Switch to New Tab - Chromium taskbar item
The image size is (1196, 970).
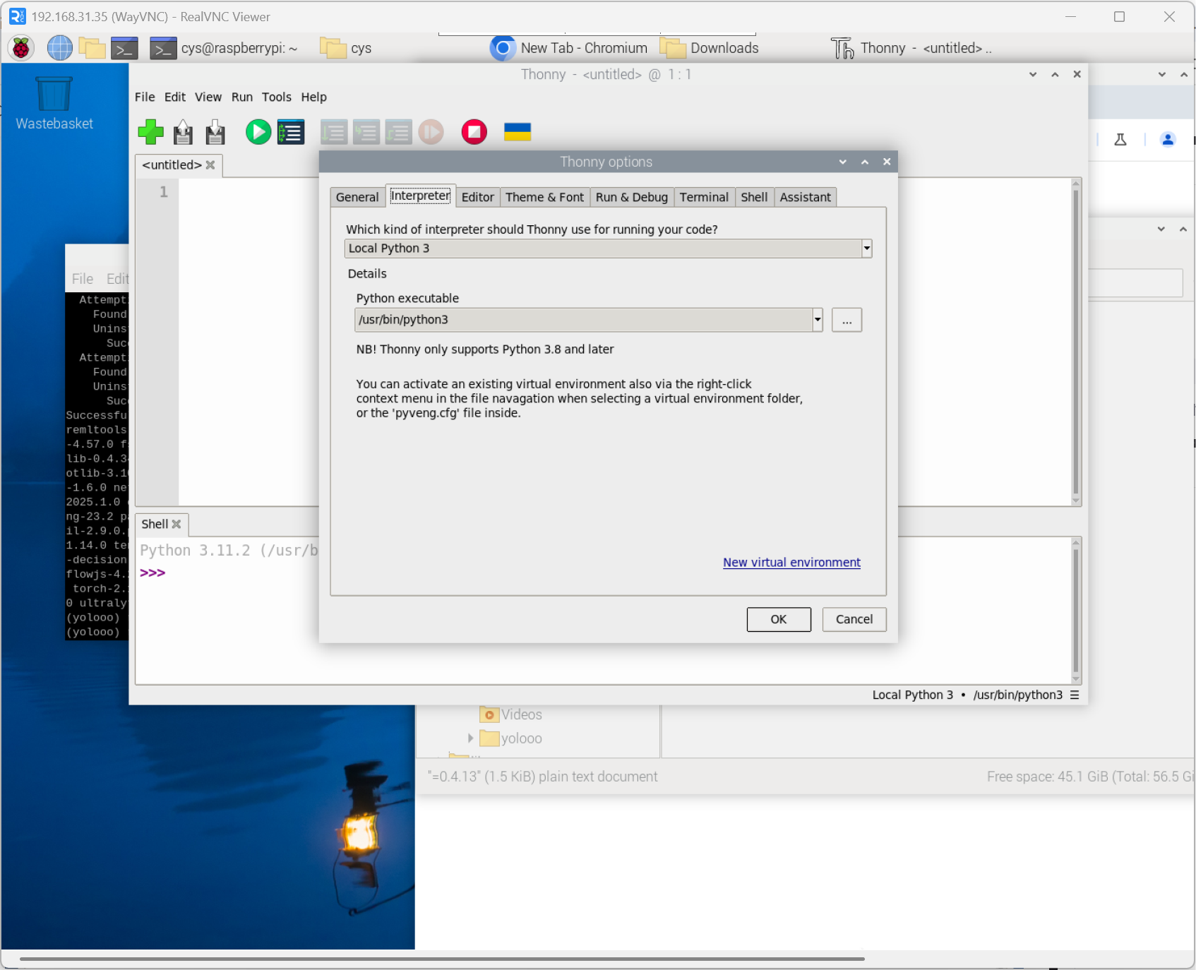coord(569,48)
